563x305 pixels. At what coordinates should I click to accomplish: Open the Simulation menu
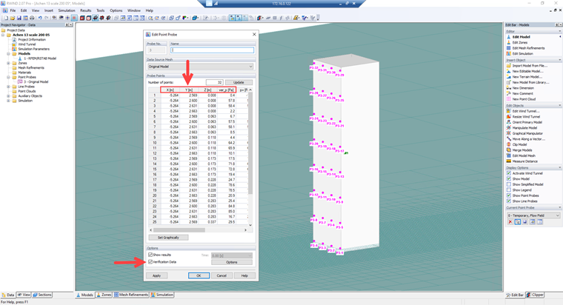click(x=67, y=10)
